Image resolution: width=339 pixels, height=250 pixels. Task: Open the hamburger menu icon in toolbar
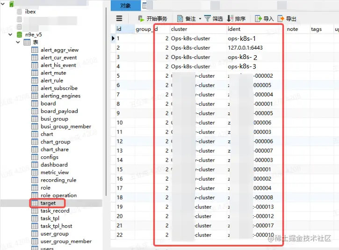119,18
